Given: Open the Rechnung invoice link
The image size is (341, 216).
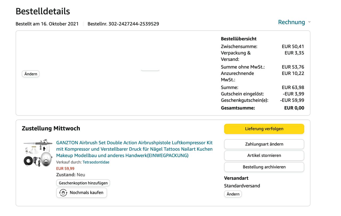Looking at the screenshot, I should point(291,22).
